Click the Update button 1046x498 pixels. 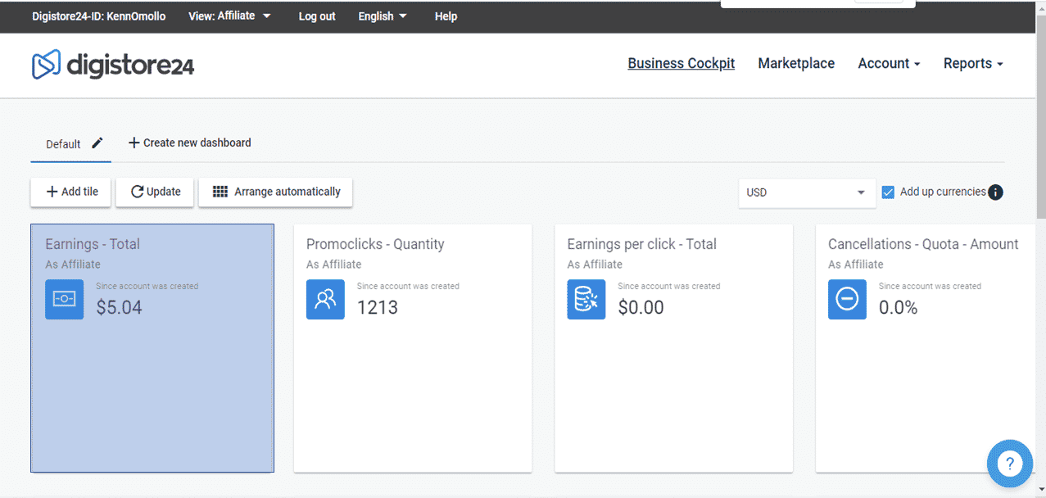(156, 192)
